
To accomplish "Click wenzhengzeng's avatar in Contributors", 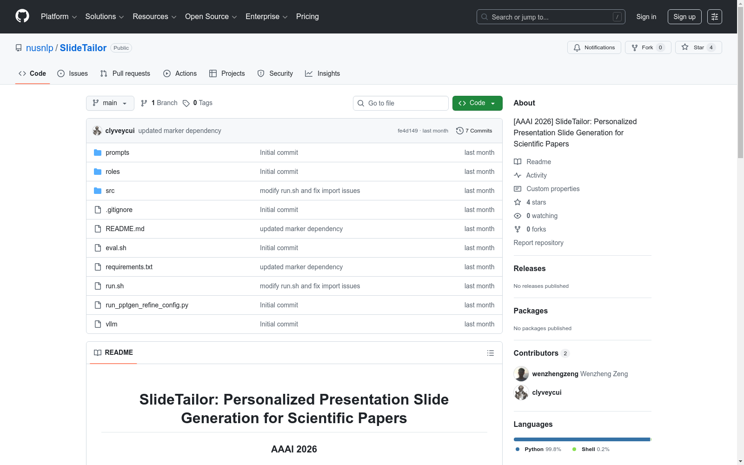I will [x=521, y=374].
